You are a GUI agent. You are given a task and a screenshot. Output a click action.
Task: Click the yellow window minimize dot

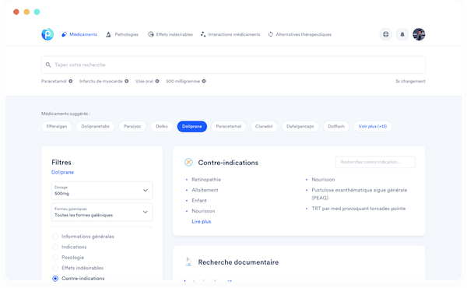26,12
